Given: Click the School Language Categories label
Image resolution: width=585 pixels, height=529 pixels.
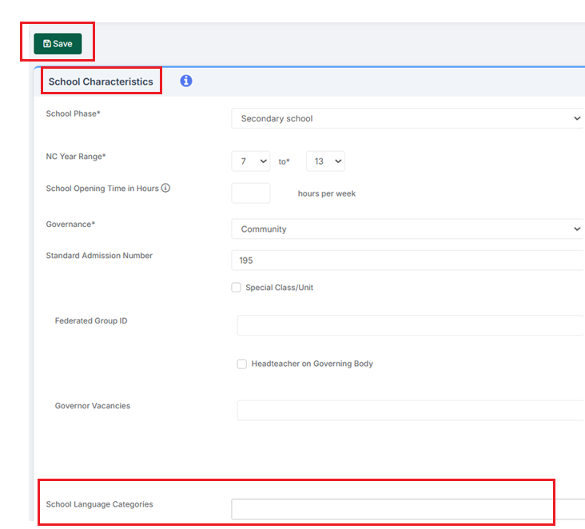Looking at the screenshot, I should point(100,504).
